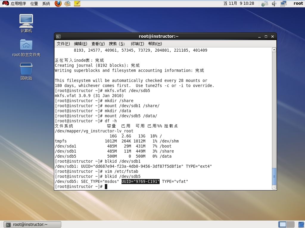Open the 文件(F) menu in terminal
Viewport: 305px width, 228px height.
[63, 44]
